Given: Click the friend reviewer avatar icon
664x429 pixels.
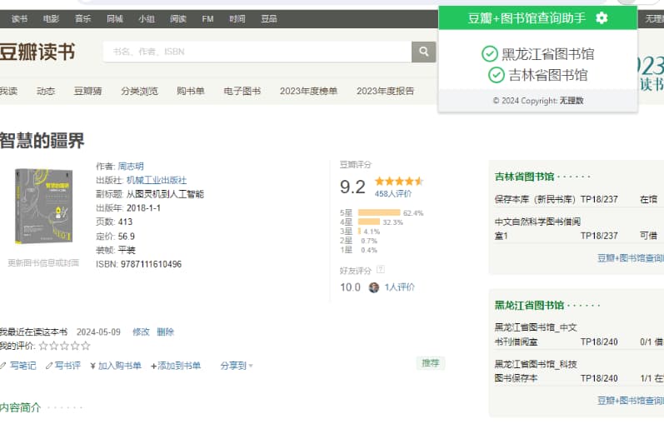Looking at the screenshot, I should (x=373, y=287).
